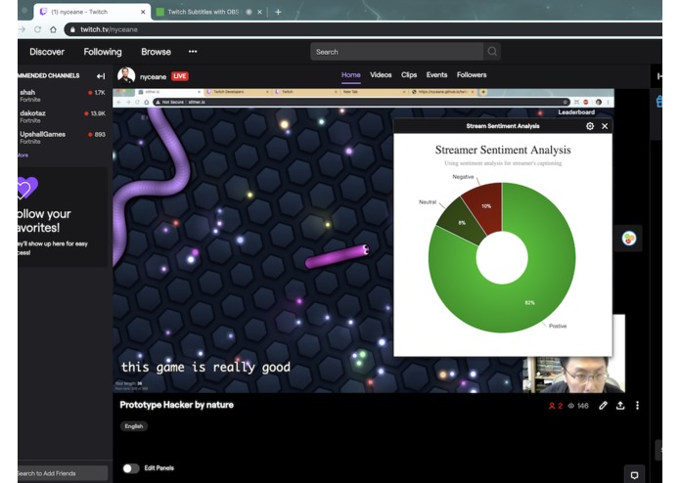This screenshot has width=680, height=483.
Task: Click the edit pencil icon below stream
Action: (x=603, y=406)
